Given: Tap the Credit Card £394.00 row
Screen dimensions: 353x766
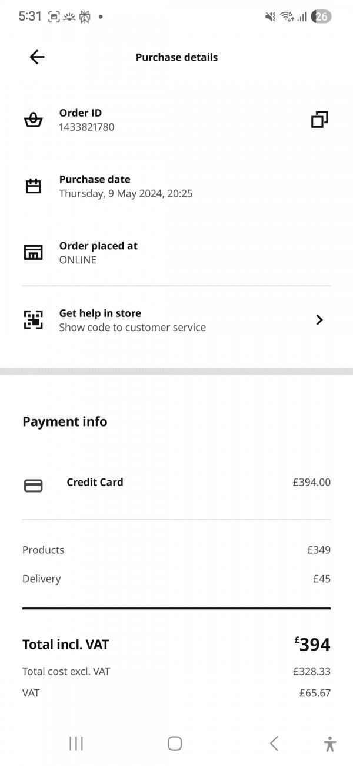Looking at the screenshot, I should [176, 483].
